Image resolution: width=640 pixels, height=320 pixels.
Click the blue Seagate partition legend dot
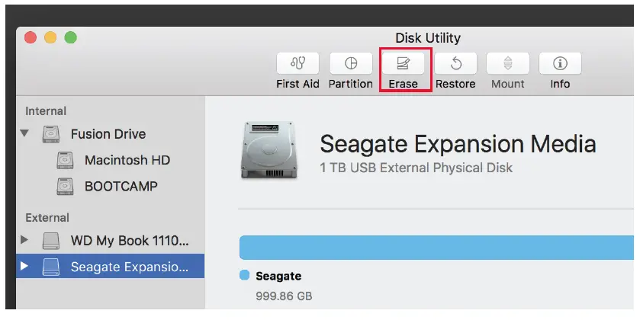(245, 276)
